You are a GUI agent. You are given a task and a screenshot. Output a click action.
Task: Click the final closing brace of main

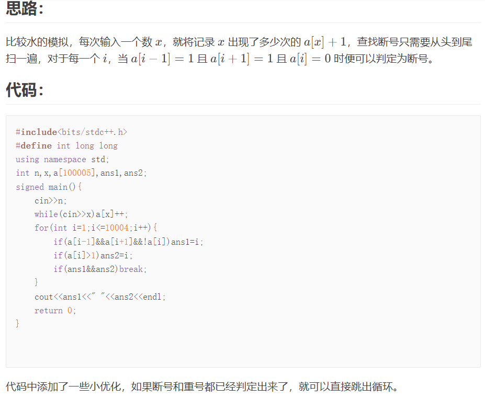(x=17, y=323)
